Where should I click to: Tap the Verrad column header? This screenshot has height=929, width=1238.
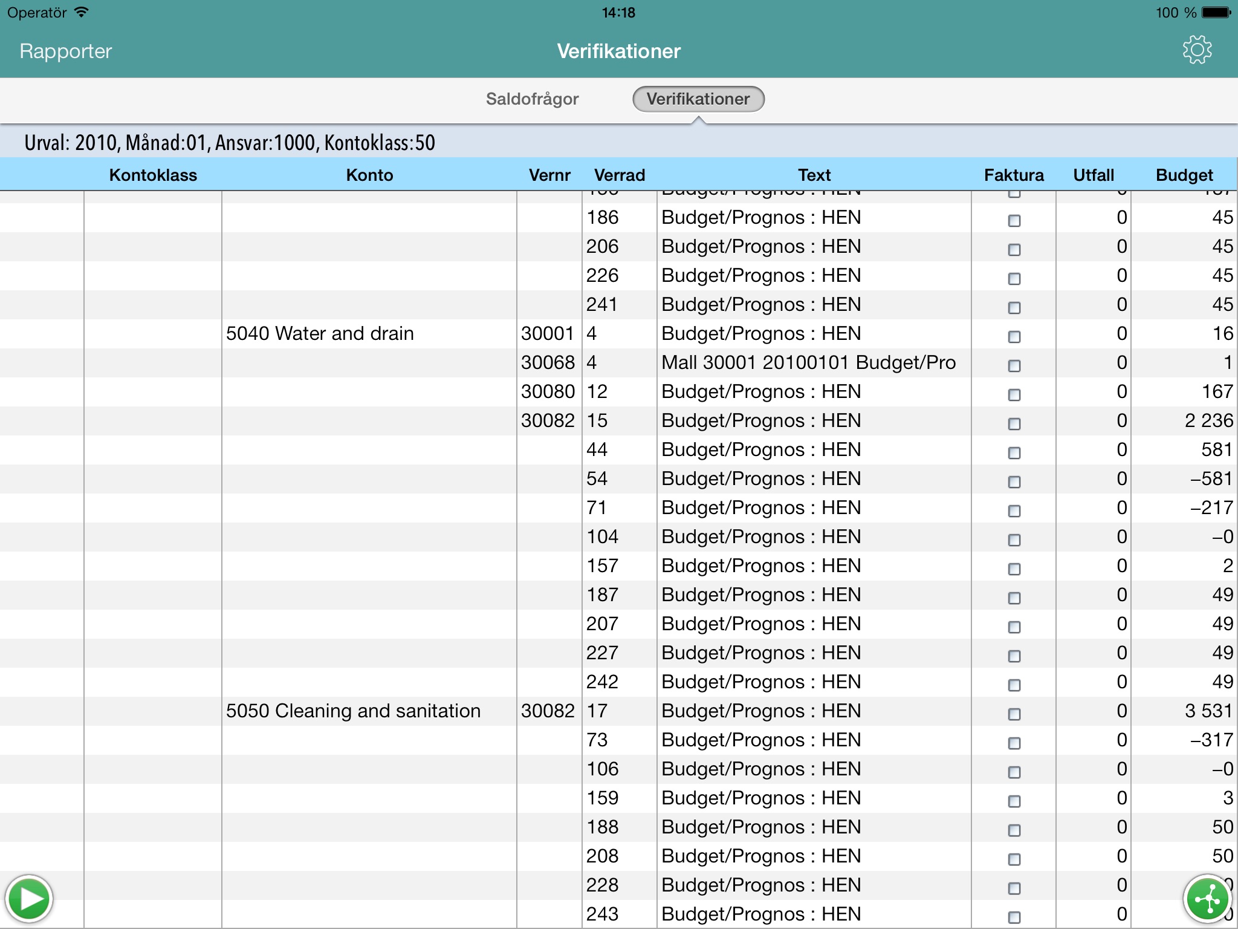point(620,175)
